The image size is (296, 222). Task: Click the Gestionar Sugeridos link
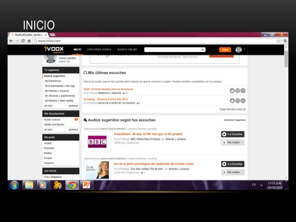235,120
